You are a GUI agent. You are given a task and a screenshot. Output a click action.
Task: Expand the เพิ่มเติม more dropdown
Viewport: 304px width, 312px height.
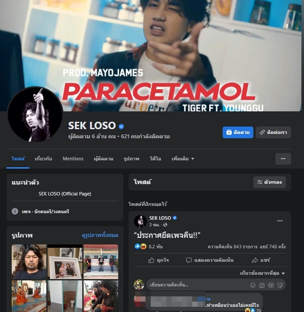pyautogui.click(x=183, y=159)
